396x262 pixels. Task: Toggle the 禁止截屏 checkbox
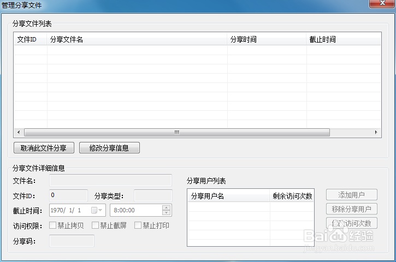[95, 225]
